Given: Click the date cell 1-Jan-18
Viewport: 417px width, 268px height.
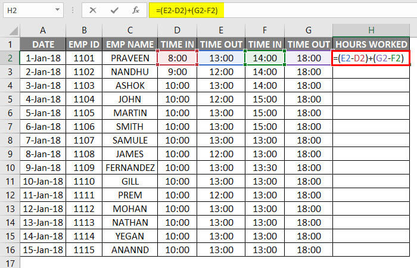Looking at the screenshot, I should click(x=43, y=58).
